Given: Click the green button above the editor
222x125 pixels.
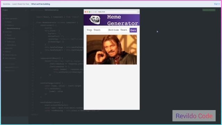Looking at the screenshot, I should [209, 10].
